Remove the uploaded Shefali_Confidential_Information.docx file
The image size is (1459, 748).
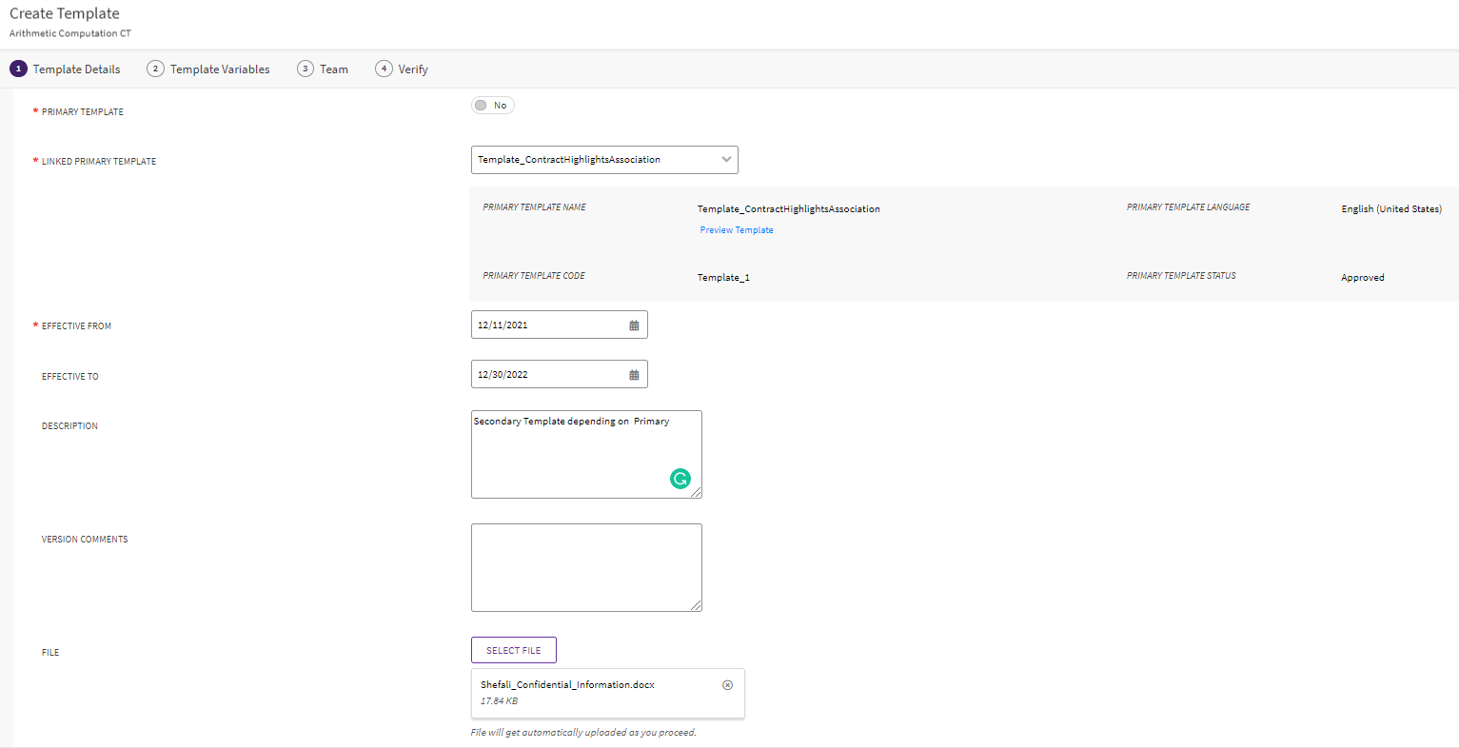coord(727,685)
